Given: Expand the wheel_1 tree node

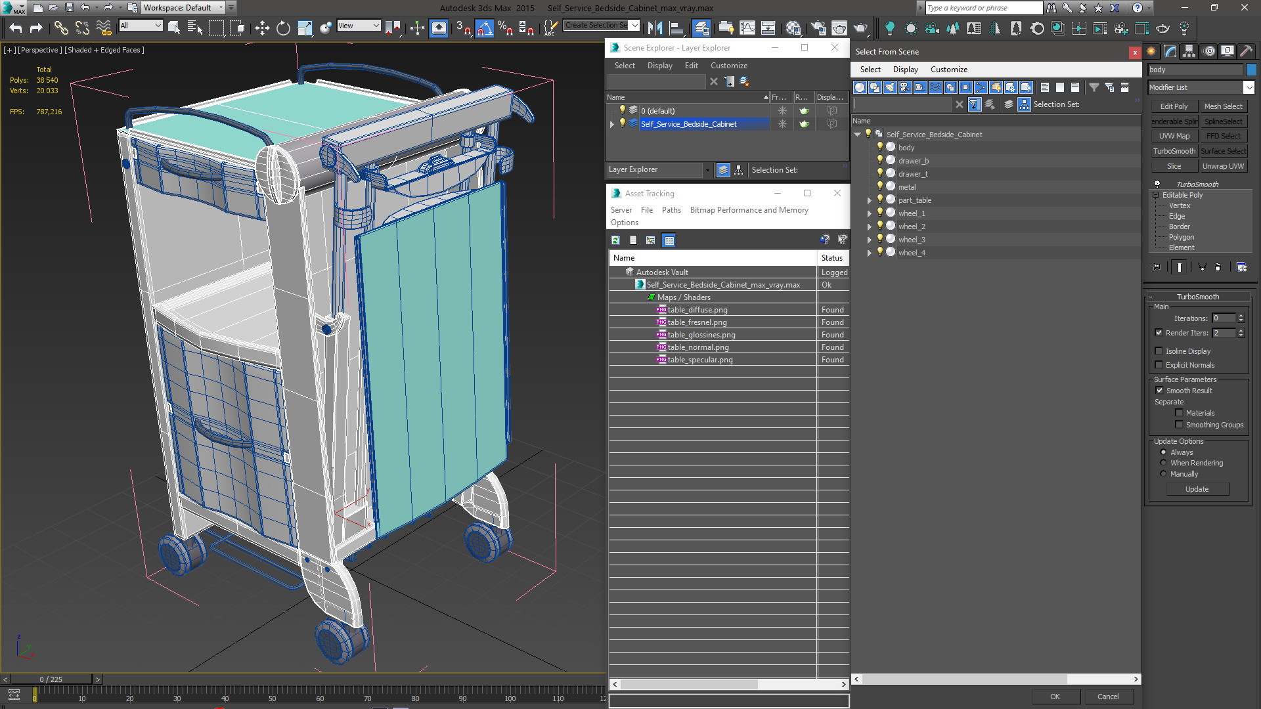Looking at the screenshot, I should 869,213.
